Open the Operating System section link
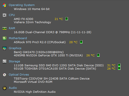Viewport: 129px width, 96px height. (x=22, y=5)
